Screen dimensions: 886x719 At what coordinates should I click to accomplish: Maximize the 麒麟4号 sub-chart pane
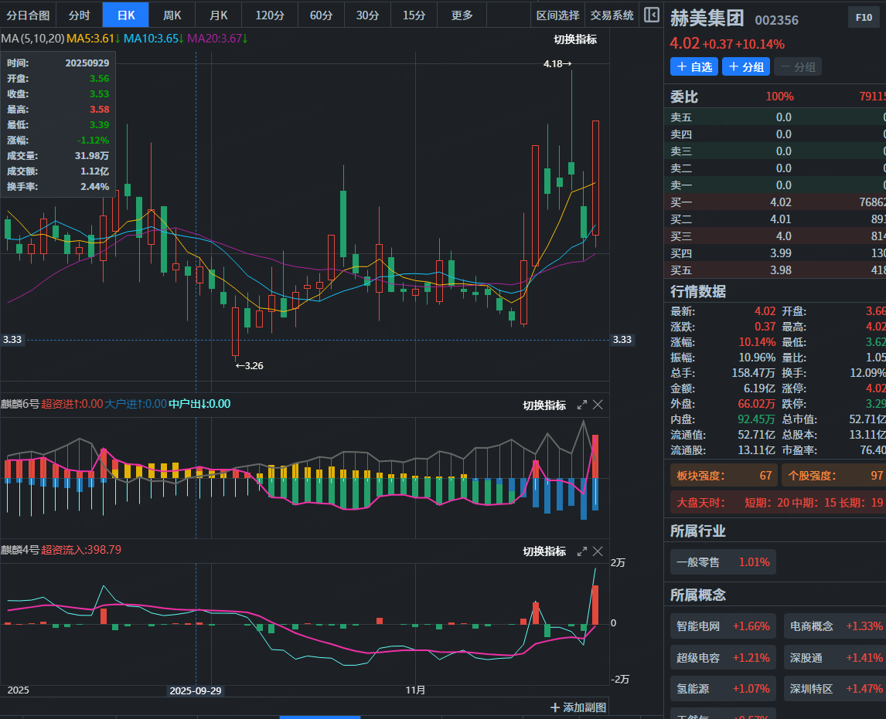pyautogui.click(x=582, y=551)
